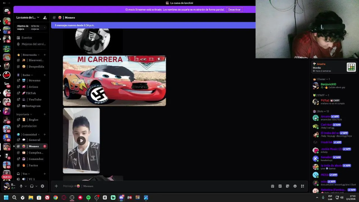Open Mejoras del servidor

(x=31, y=44)
